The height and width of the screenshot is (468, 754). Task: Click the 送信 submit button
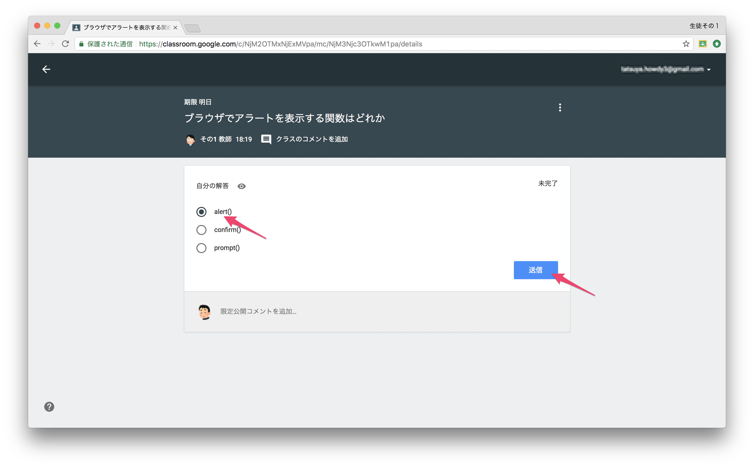[x=536, y=270]
